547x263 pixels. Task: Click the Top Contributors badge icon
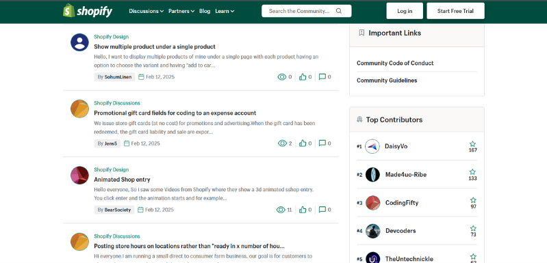point(359,120)
